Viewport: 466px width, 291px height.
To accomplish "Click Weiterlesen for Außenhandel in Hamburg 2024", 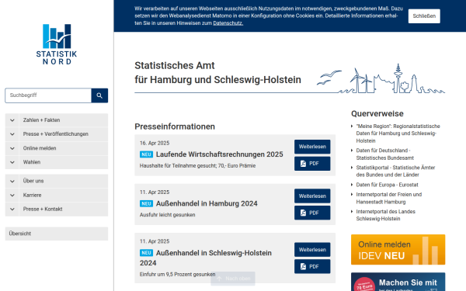I will [x=312, y=196].
